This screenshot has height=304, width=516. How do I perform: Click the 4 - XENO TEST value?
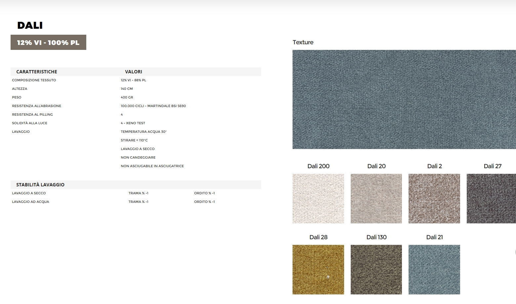[133, 123]
